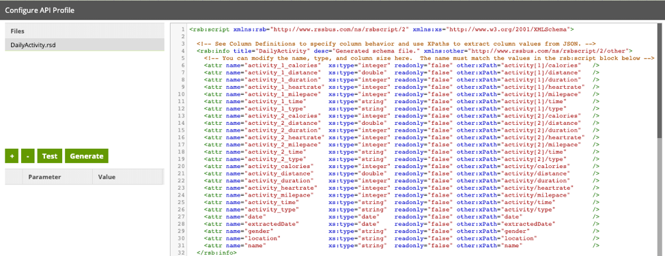The image size is (665, 256).
Task: Click xPath value "activity[1]/calories"
Action: [542, 66]
